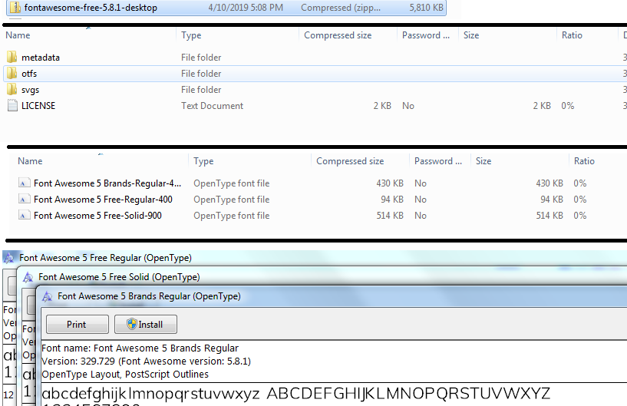
Task: Open the metadata folder icon
Action: [x=12, y=58]
